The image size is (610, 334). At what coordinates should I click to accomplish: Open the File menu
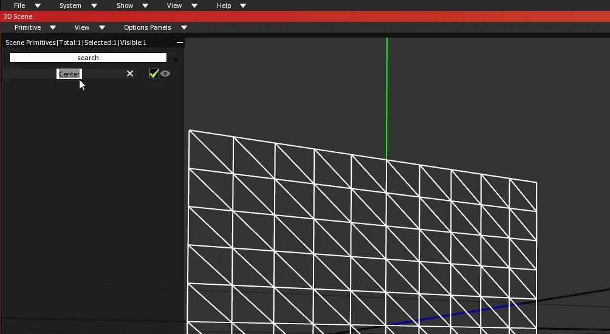[19, 5]
